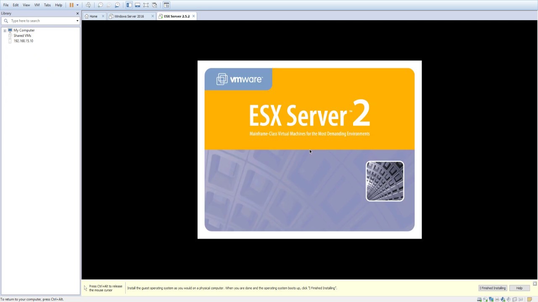Click the I Finished Installing button
538x302 pixels.
(493, 288)
